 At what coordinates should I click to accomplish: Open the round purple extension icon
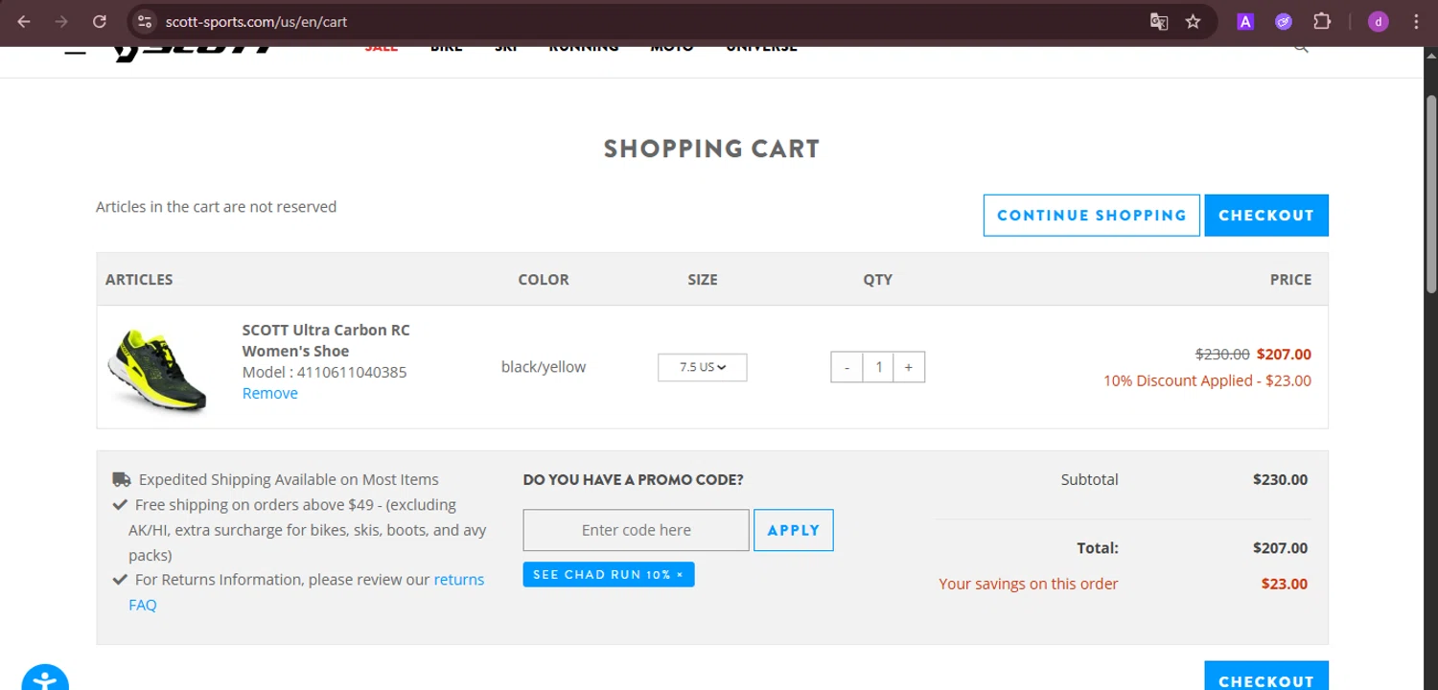coord(1284,21)
